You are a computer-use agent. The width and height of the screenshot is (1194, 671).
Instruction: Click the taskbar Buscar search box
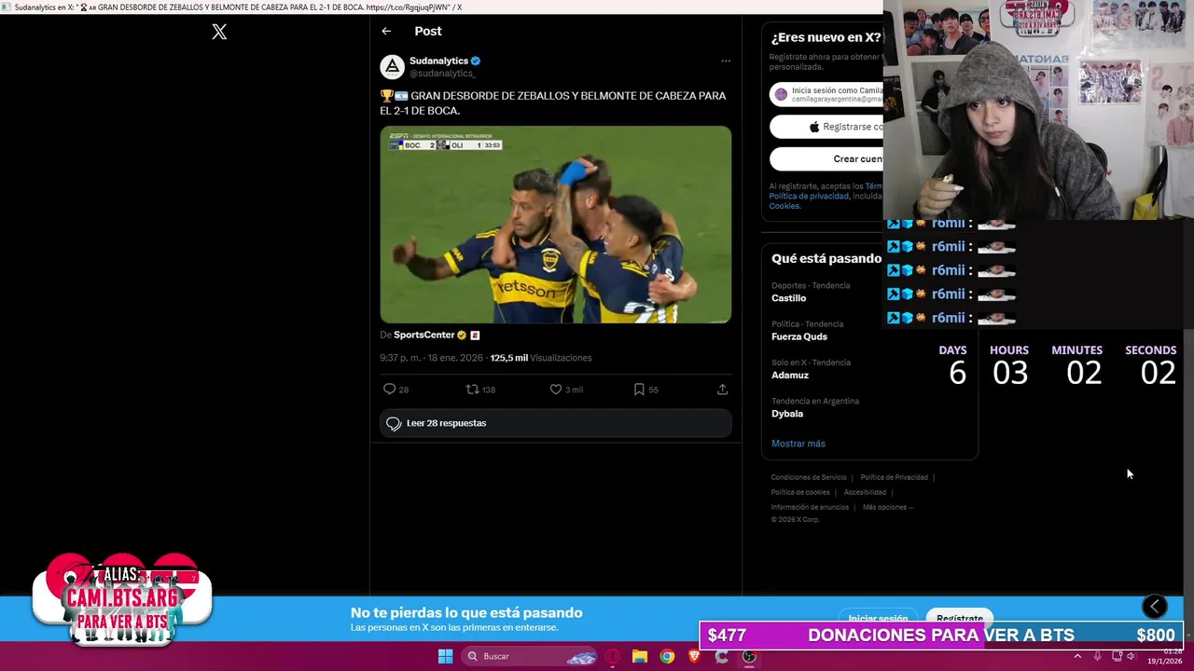click(531, 656)
